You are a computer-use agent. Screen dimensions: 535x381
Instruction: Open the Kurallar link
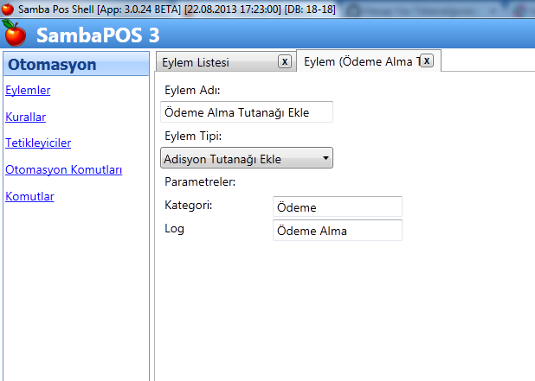click(x=26, y=117)
